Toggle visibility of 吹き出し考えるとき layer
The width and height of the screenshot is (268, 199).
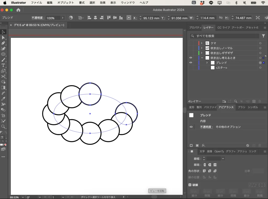click(x=191, y=58)
